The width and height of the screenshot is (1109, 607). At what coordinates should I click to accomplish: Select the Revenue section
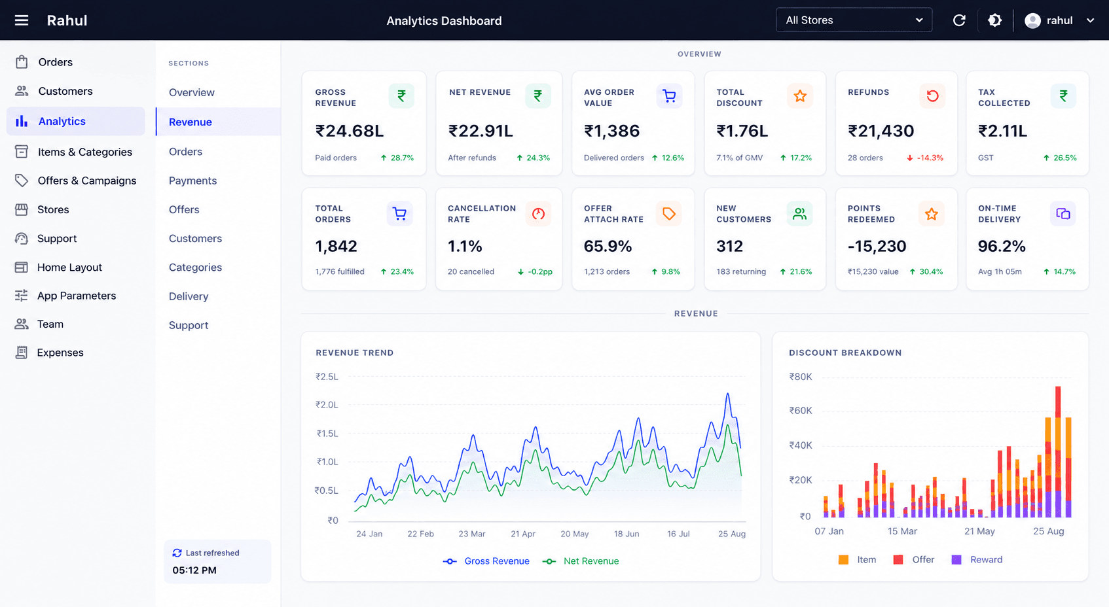pos(218,122)
